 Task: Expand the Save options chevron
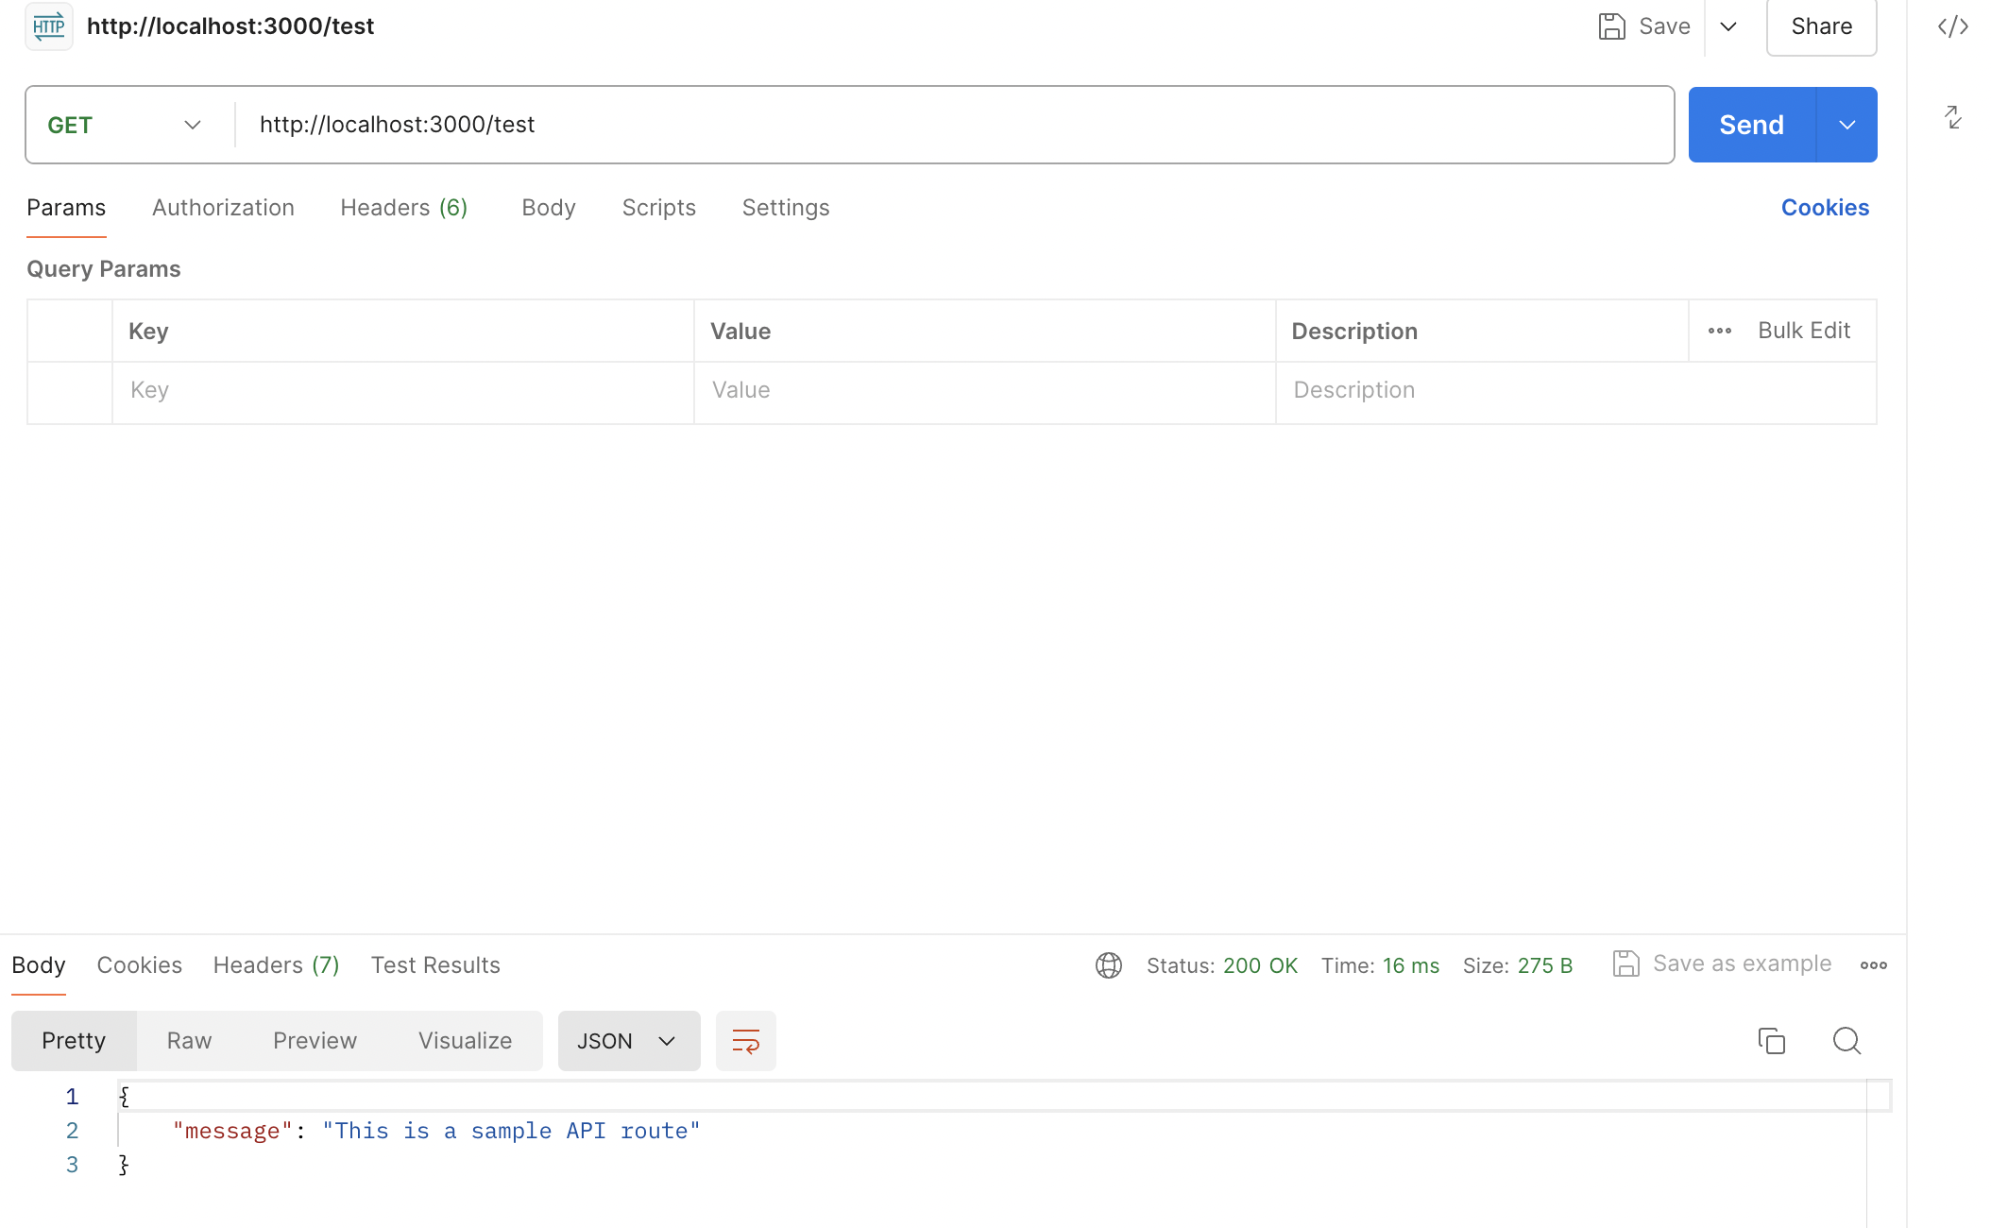pyautogui.click(x=1727, y=26)
